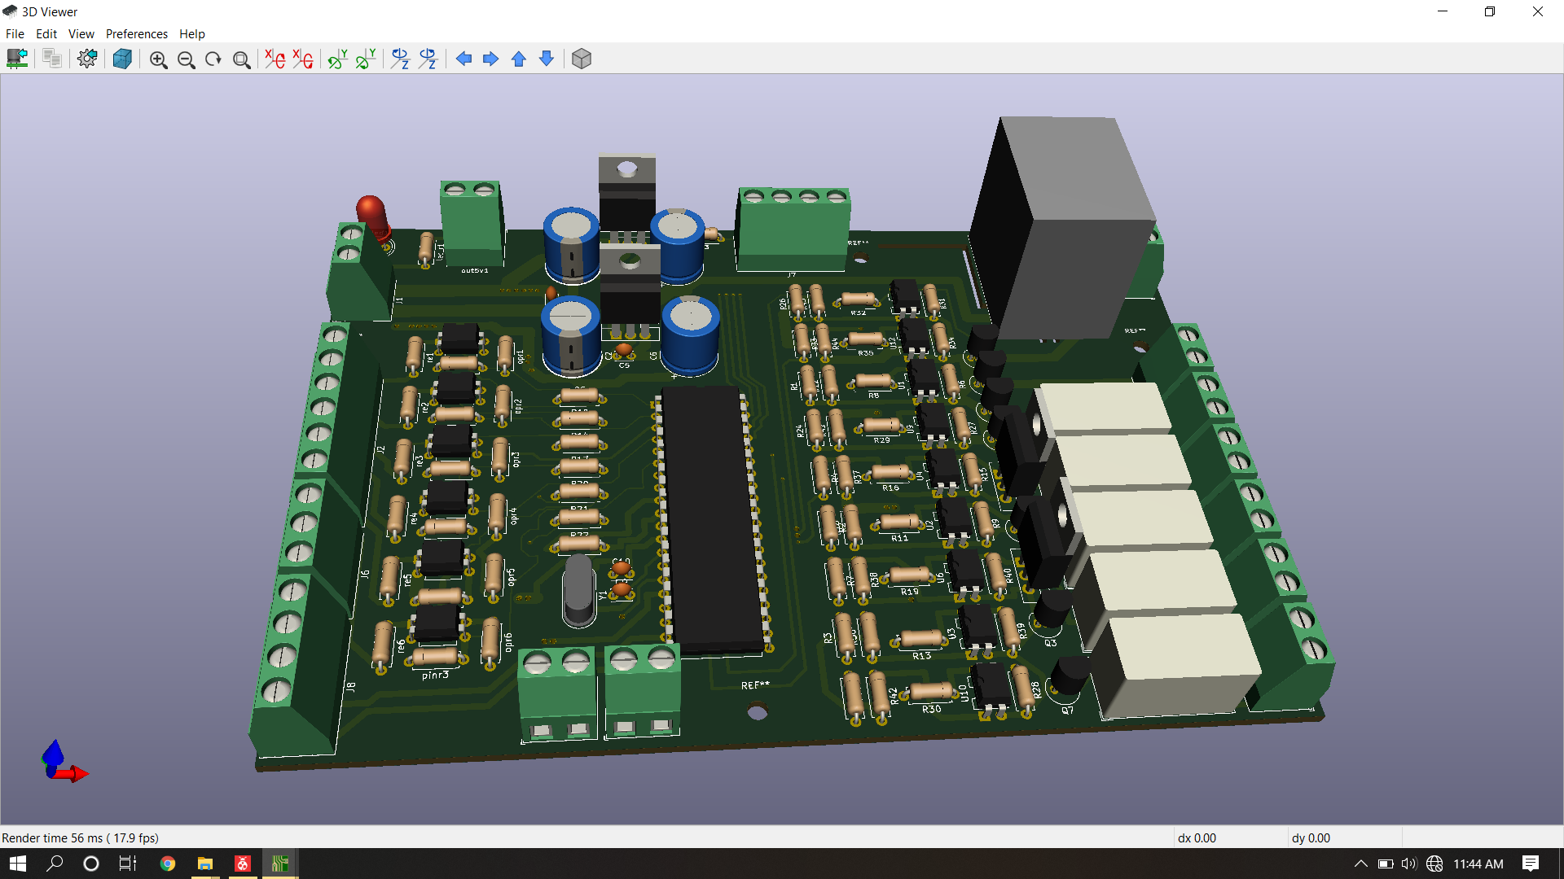The width and height of the screenshot is (1564, 879).
Task: Reload the board 3D model
Action: coord(17,59)
